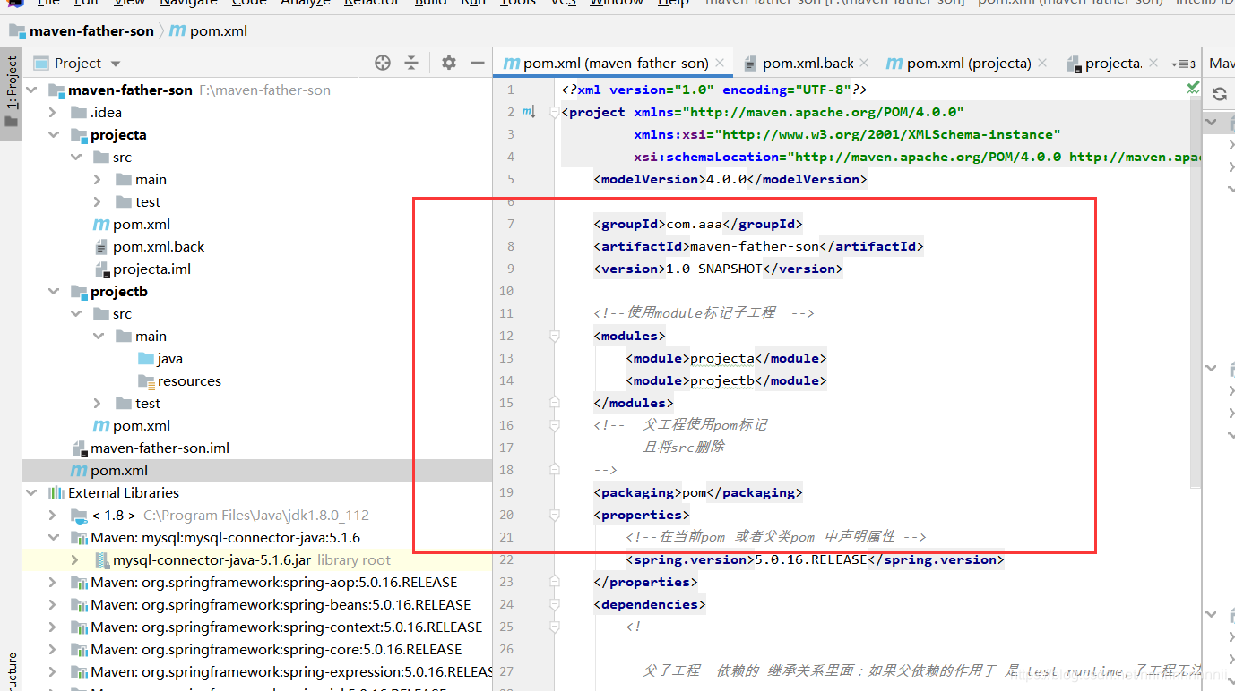Click the Maven reimport refresh icon
The width and height of the screenshot is (1235, 691).
1220,94
